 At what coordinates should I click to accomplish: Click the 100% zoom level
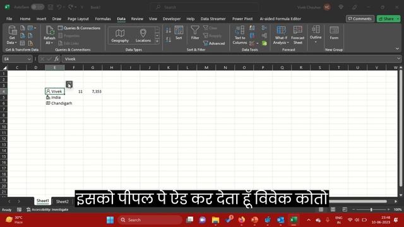(x=397, y=209)
